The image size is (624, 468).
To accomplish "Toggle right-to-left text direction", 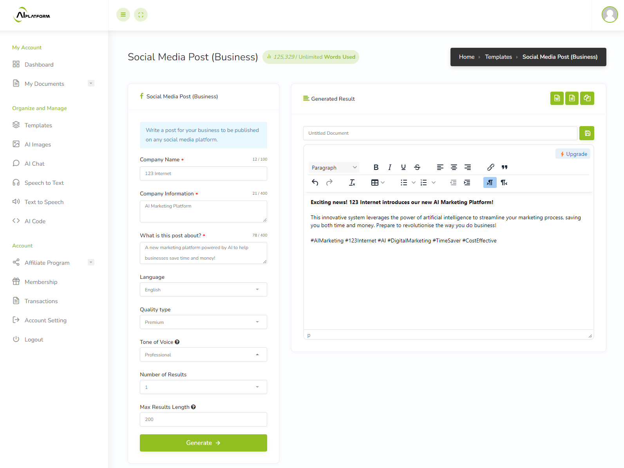I will click(504, 183).
